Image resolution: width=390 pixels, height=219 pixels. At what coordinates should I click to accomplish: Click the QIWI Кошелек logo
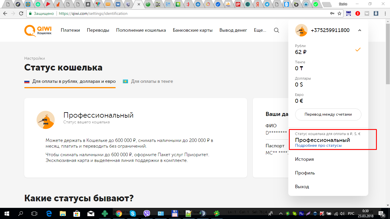(x=38, y=30)
